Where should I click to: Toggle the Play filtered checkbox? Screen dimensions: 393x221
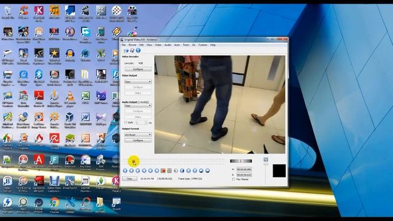(x=233, y=179)
